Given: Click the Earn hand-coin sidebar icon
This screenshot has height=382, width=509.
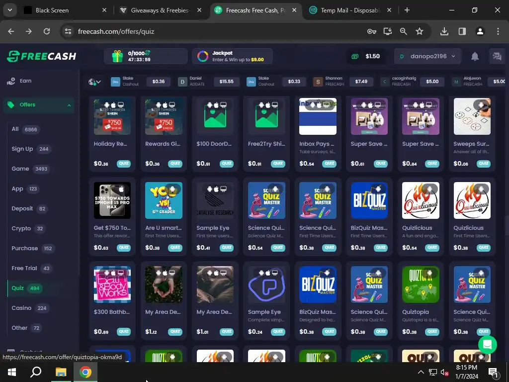Looking at the screenshot, I should pos(11,81).
